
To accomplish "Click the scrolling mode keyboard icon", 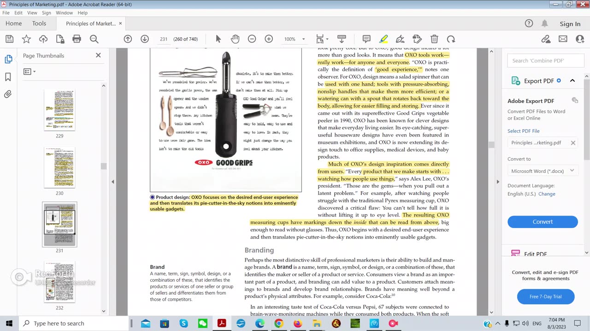I will pos(342,39).
